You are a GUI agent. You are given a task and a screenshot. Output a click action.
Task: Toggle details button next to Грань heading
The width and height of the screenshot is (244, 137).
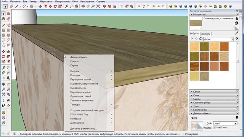coord(237,118)
